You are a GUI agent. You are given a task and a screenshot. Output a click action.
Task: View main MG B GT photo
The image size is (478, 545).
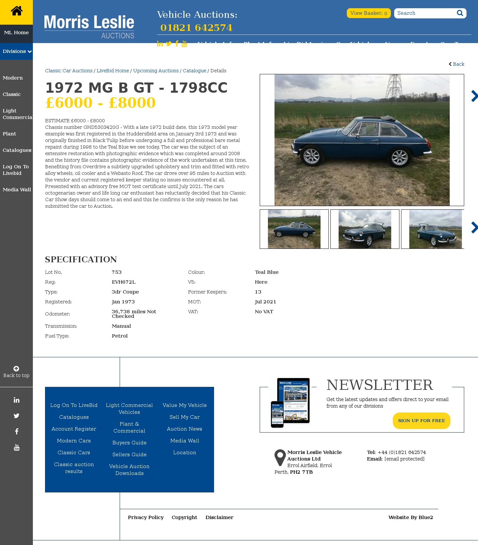(362, 140)
